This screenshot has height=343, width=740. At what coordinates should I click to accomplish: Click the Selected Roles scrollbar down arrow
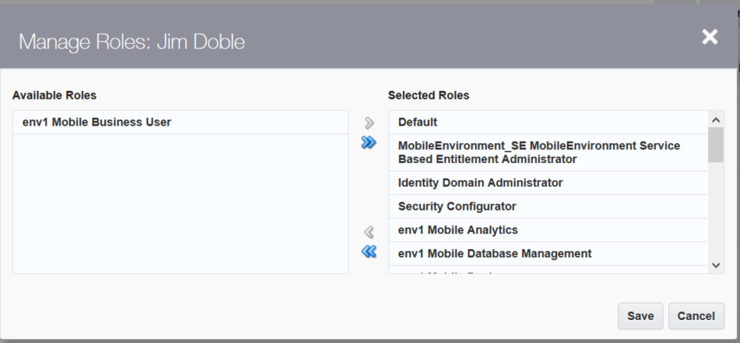coord(716,265)
